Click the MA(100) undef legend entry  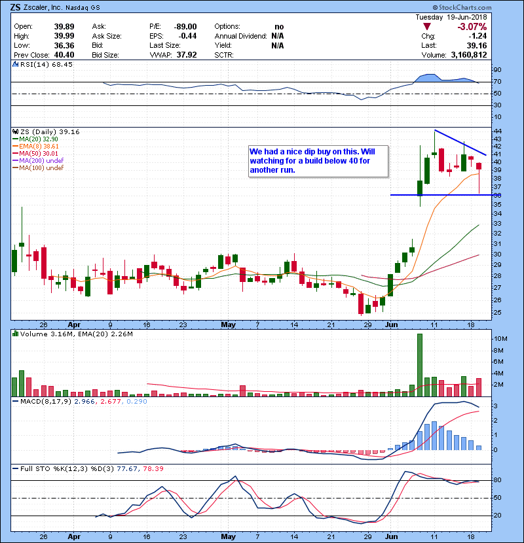pyautogui.click(x=38, y=167)
